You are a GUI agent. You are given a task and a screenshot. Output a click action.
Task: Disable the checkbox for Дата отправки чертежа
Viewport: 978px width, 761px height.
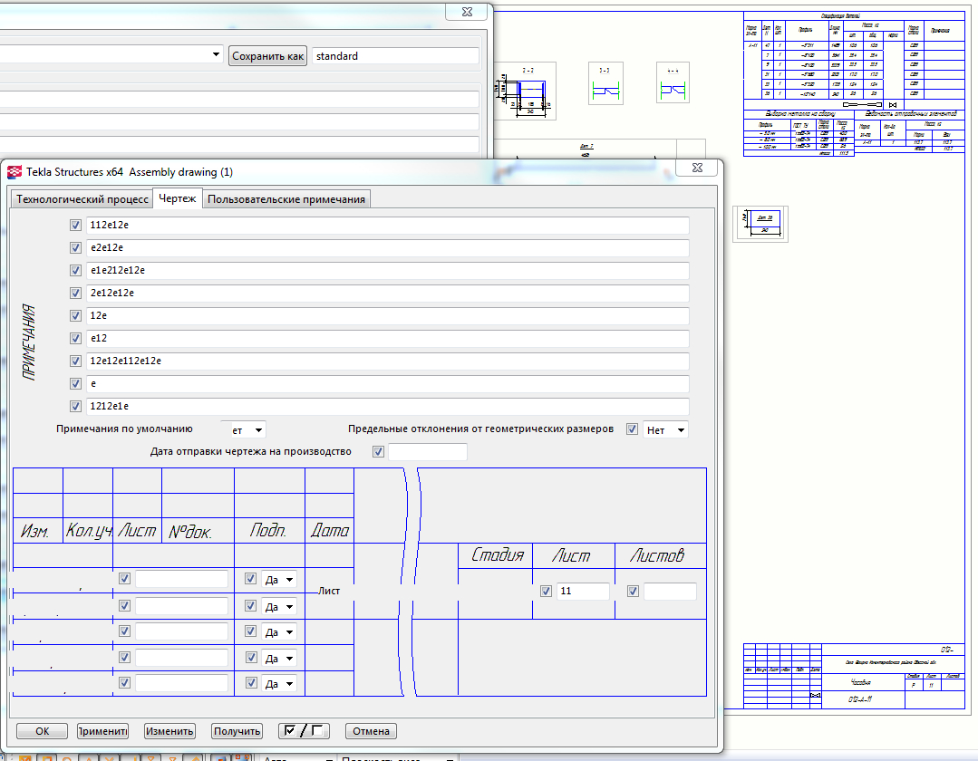click(378, 452)
